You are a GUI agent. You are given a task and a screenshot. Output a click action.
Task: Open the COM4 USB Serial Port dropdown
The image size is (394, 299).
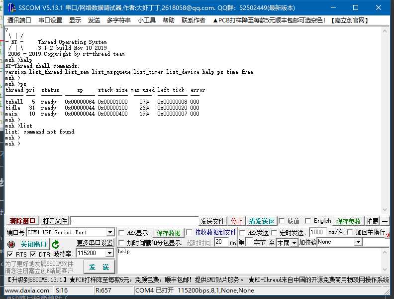(x=110, y=232)
